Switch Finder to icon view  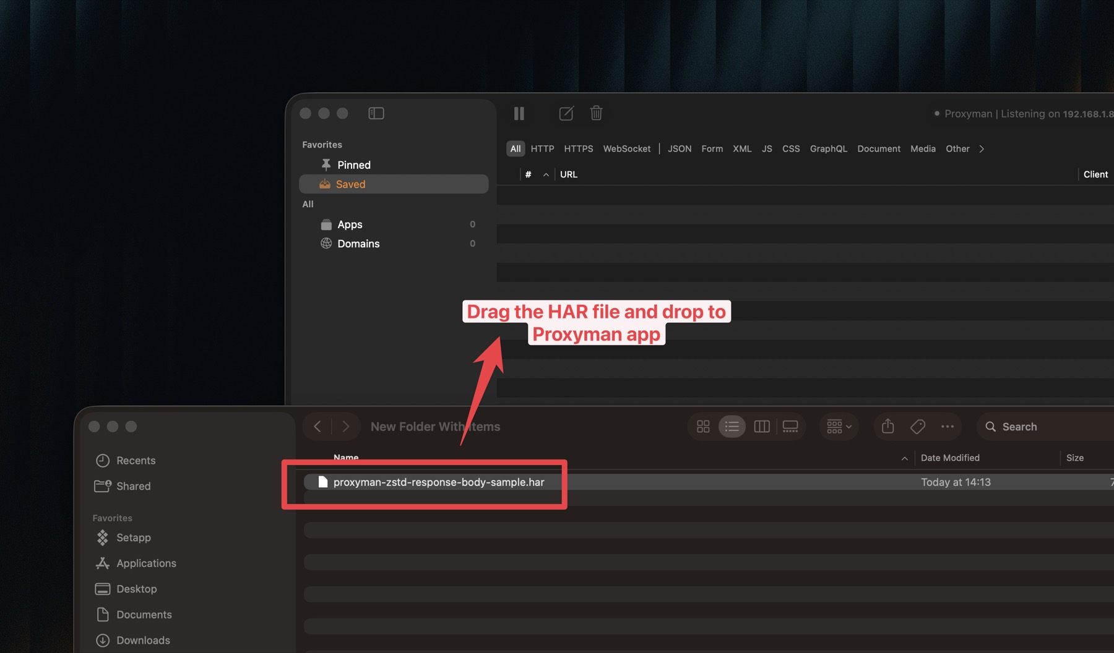703,427
